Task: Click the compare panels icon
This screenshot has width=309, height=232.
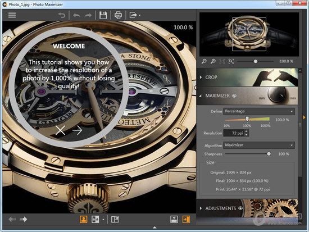Action: click(x=115, y=219)
